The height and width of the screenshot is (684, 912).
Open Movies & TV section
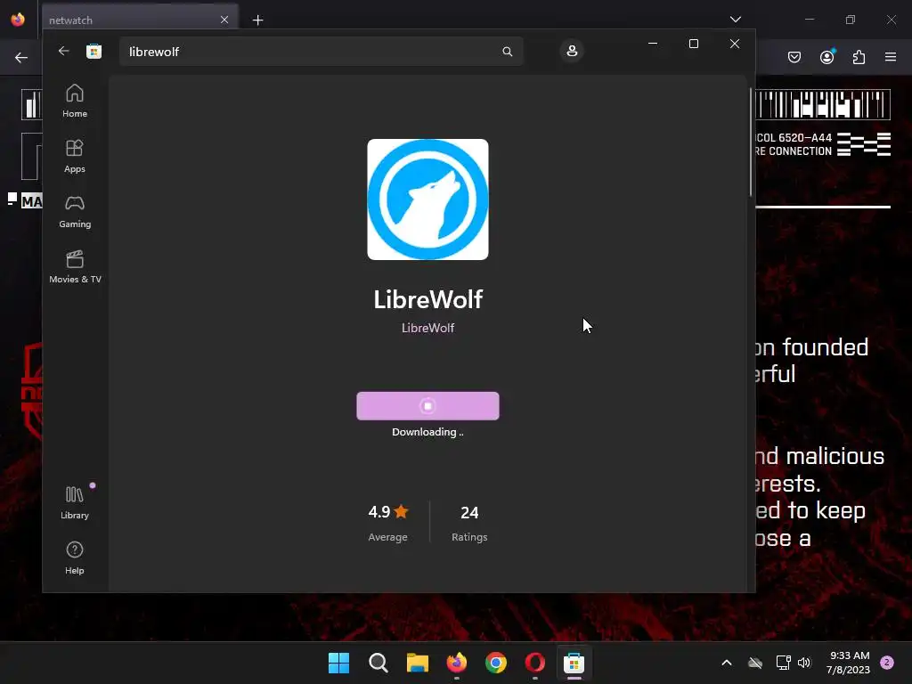pos(75,266)
